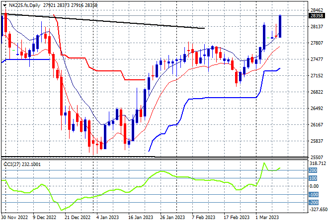The height and width of the screenshot is (223, 328).
Task: Select the green CCI line peak
Action: [264, 163]
